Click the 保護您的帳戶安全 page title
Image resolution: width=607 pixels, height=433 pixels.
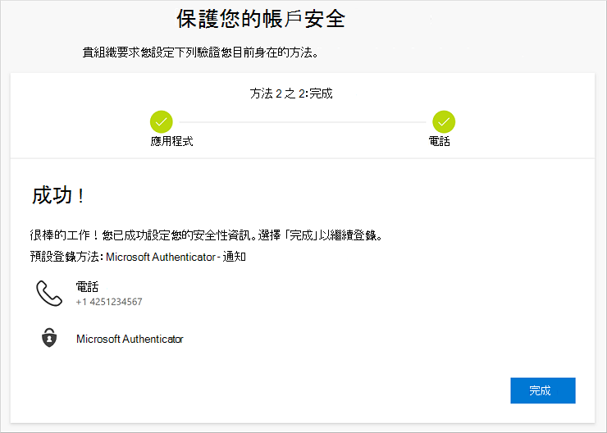pos(261,19)
